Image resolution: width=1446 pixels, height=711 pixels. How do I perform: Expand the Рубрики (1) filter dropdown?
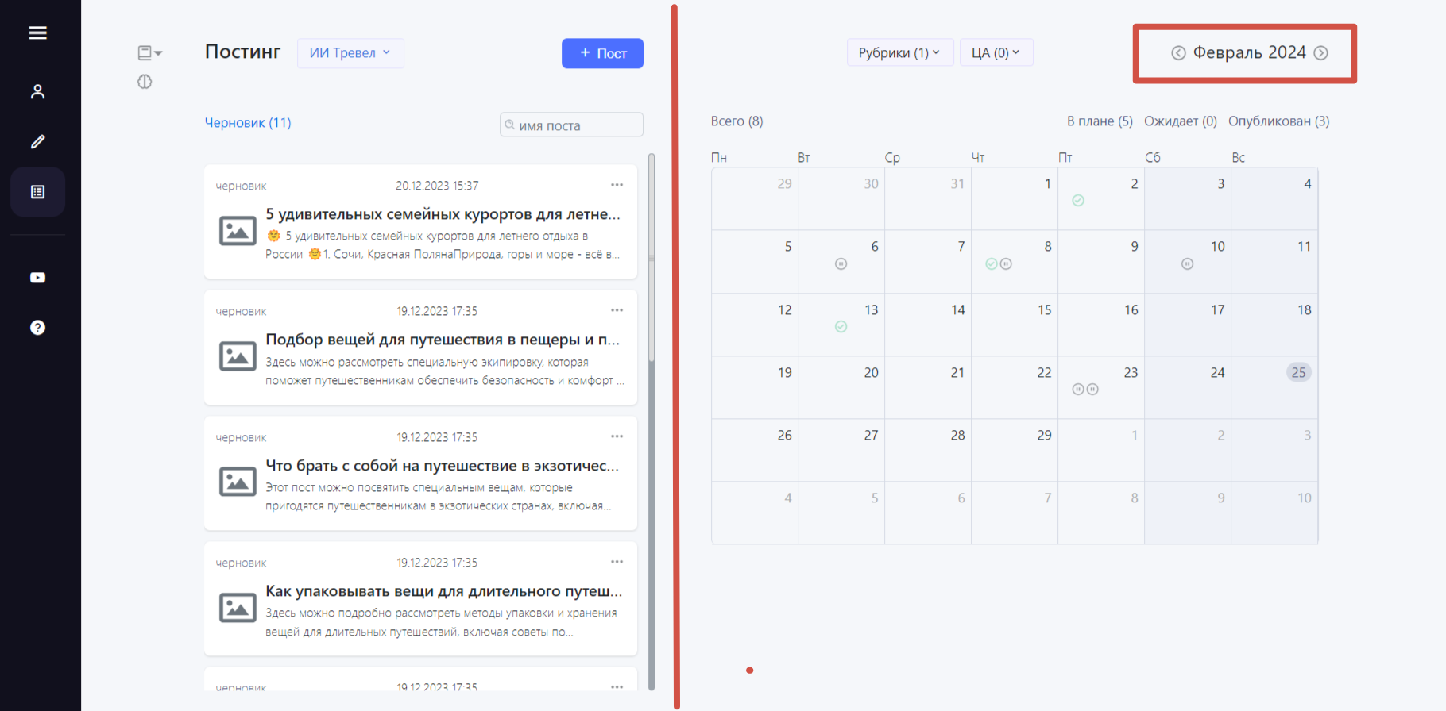(900, 52)
